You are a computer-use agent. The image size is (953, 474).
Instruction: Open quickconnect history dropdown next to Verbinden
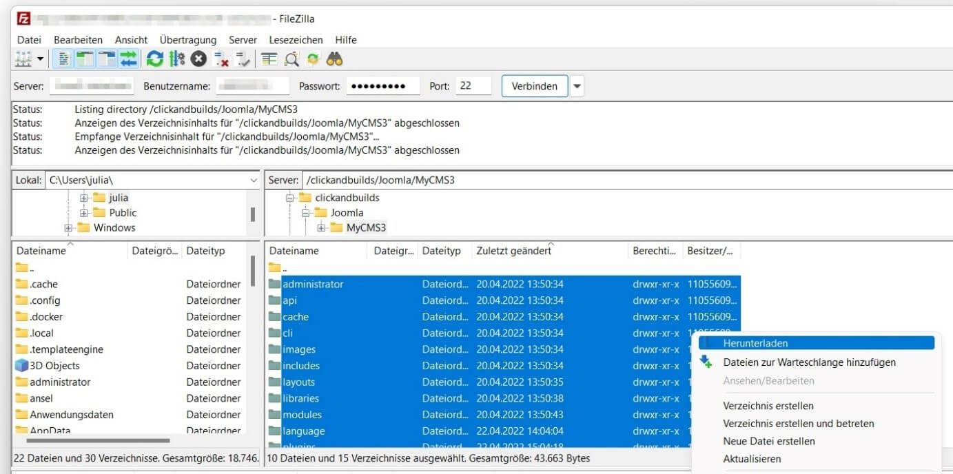coord(577,86)
